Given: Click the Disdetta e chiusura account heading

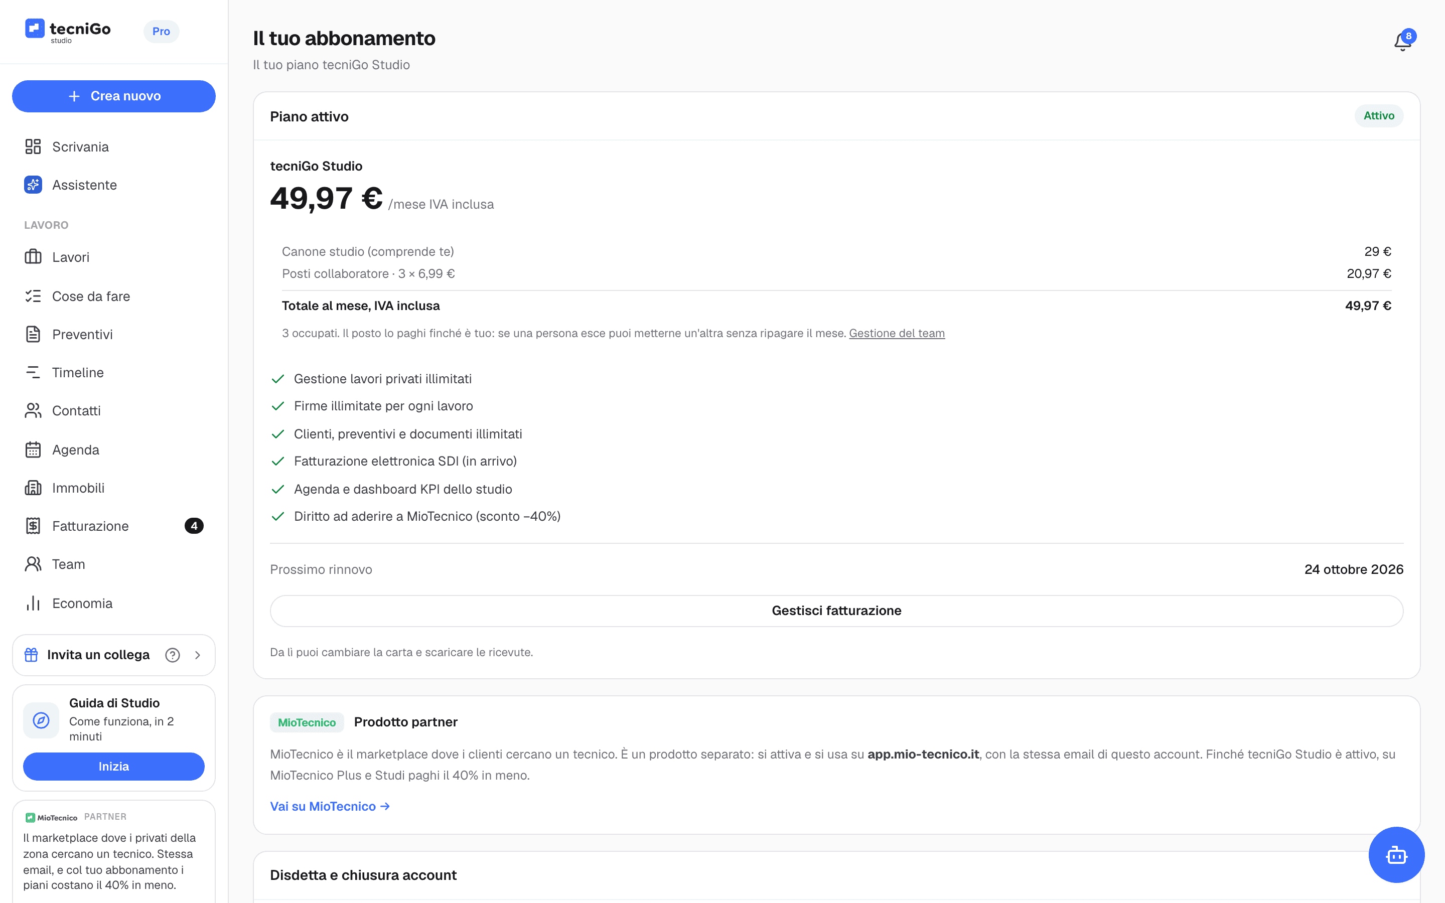Looking at the screenshot, I should point(363,875).
